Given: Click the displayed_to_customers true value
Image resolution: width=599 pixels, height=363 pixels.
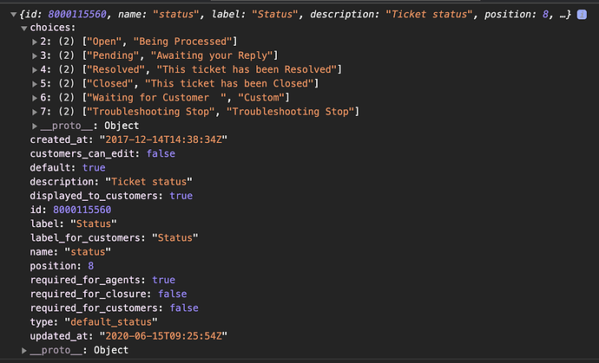Looking at the screenshot, I should coord(181,196).
